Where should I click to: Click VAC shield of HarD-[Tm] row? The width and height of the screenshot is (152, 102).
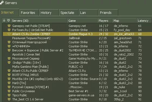(9, 83)
